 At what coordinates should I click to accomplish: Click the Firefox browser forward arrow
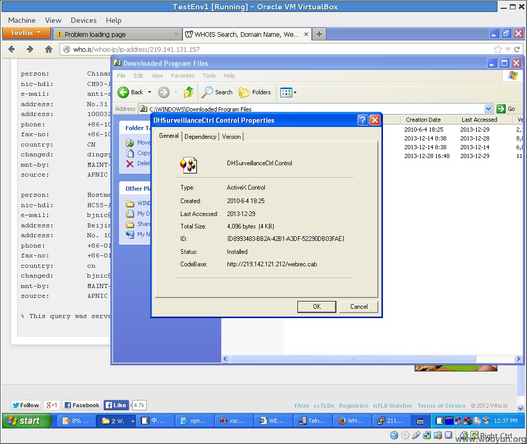[30, 49]
